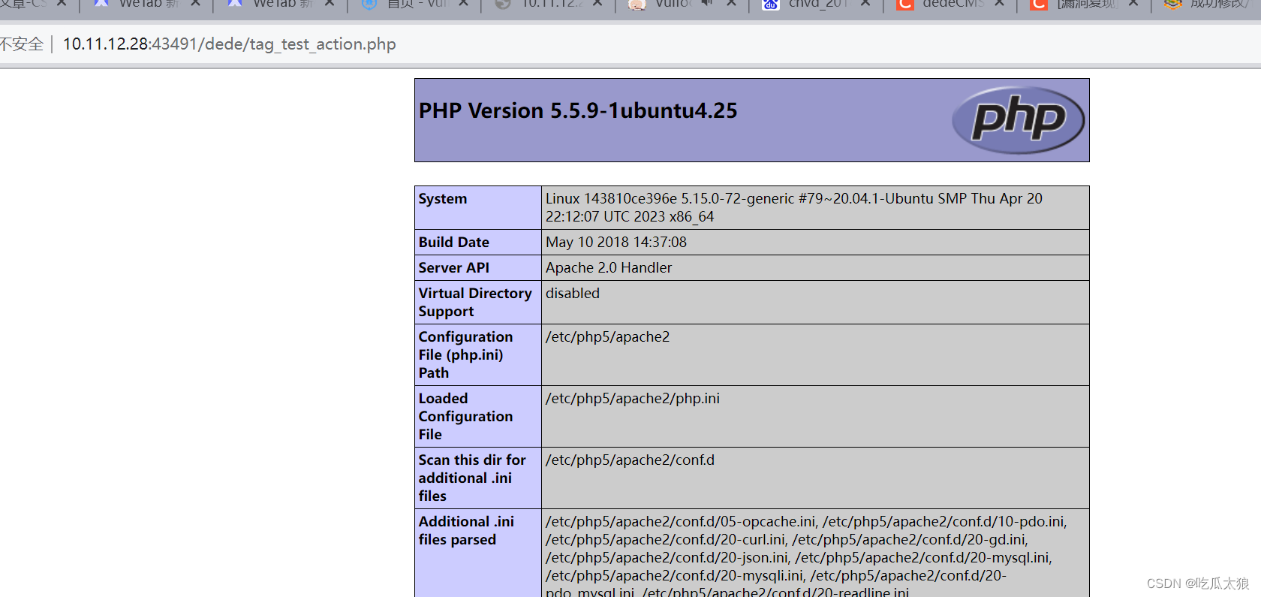Click the Linux 143810ce396e system value
Image resolution: width=1261 pixels, height=597 pixels.
794,208
